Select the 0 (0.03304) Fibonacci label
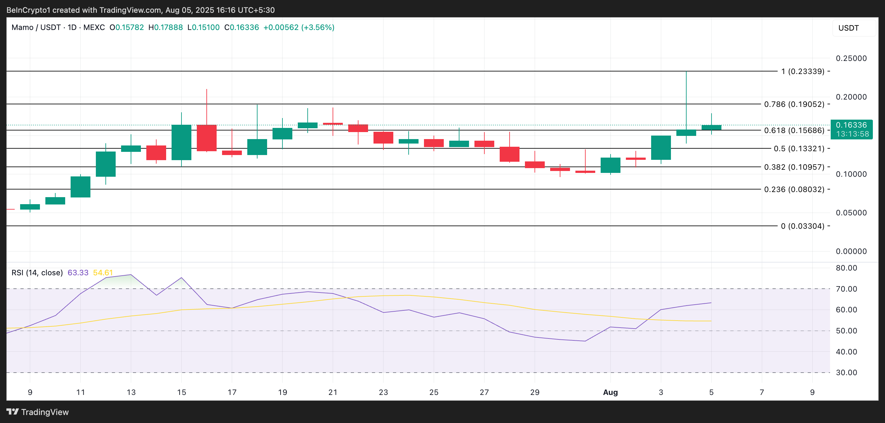 pyautogui.click(x=802, y=226)
